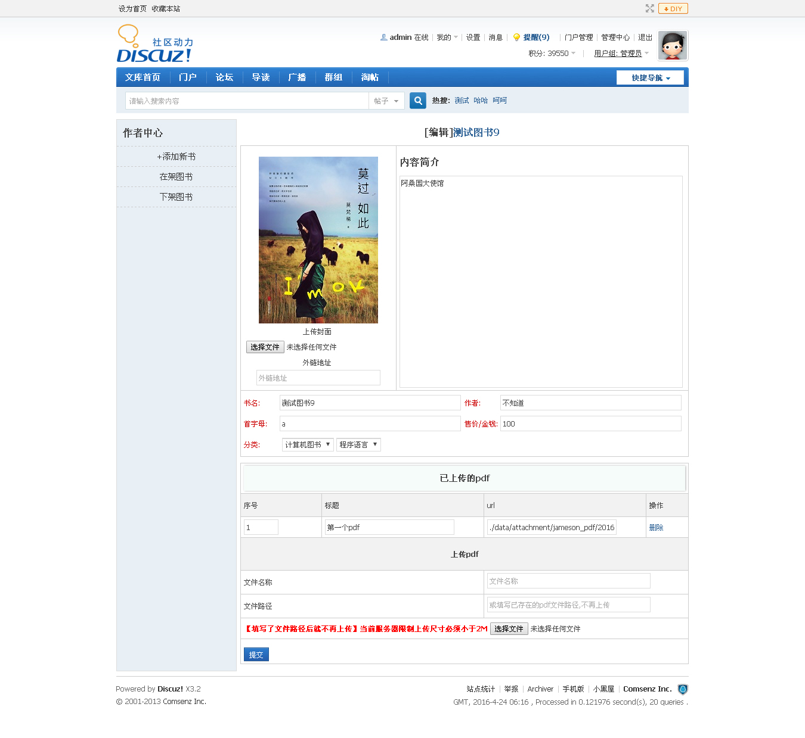Open 小黑屋 footer link
This screenshot has height=738, width=805.
point(603,689)
